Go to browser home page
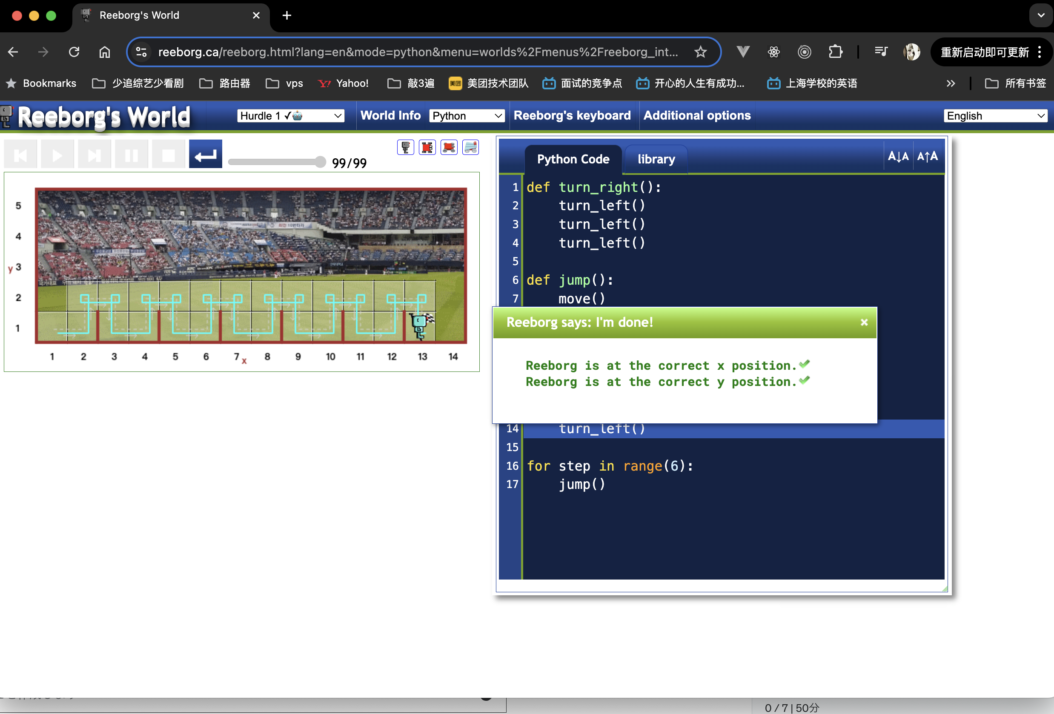1054x714 pixels. point(104,52)
